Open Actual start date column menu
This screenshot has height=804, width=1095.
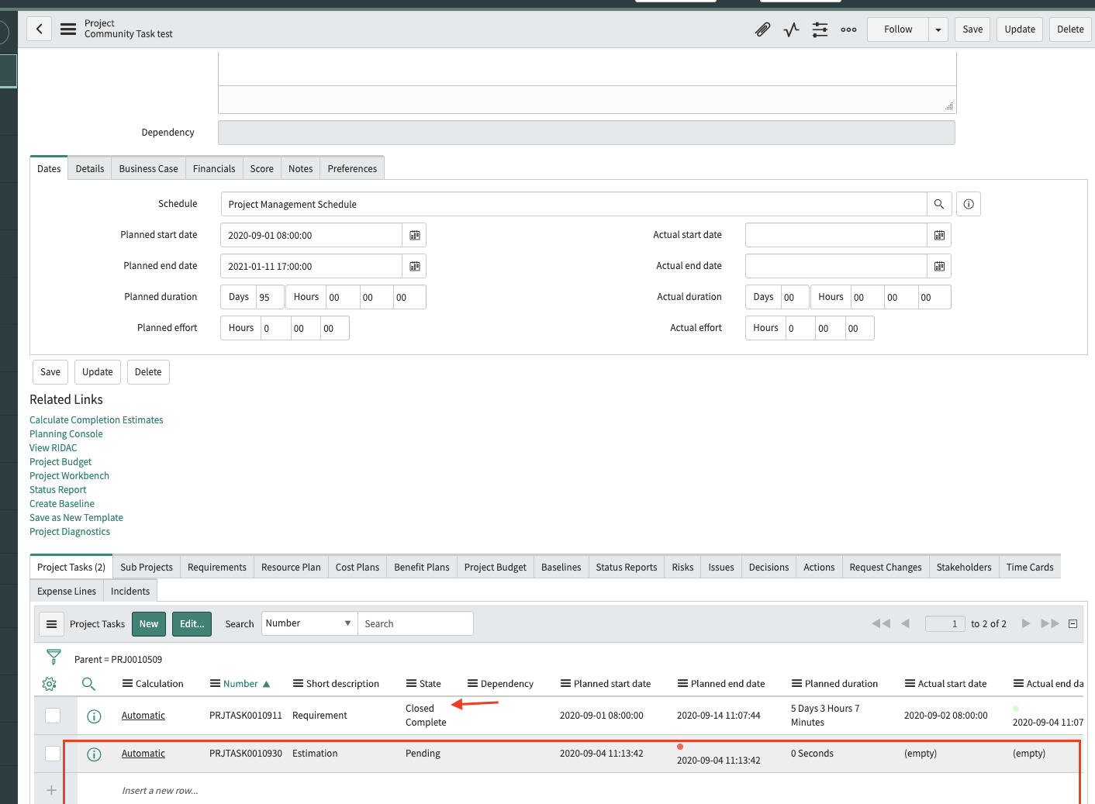pyautogui.click(x=910, y=684)
